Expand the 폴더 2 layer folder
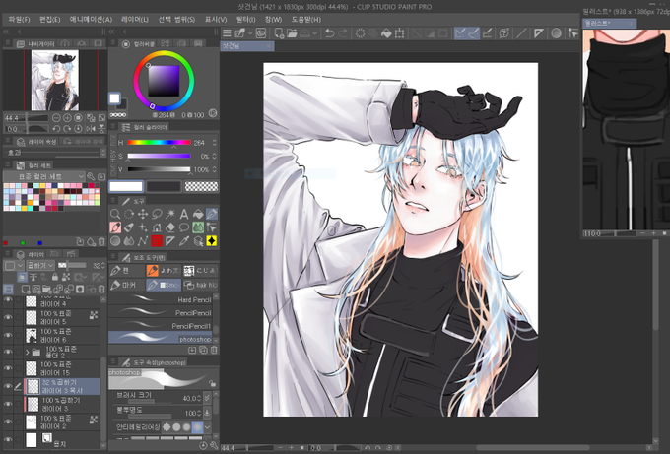The image size is (670, 454). pos(28,353)
